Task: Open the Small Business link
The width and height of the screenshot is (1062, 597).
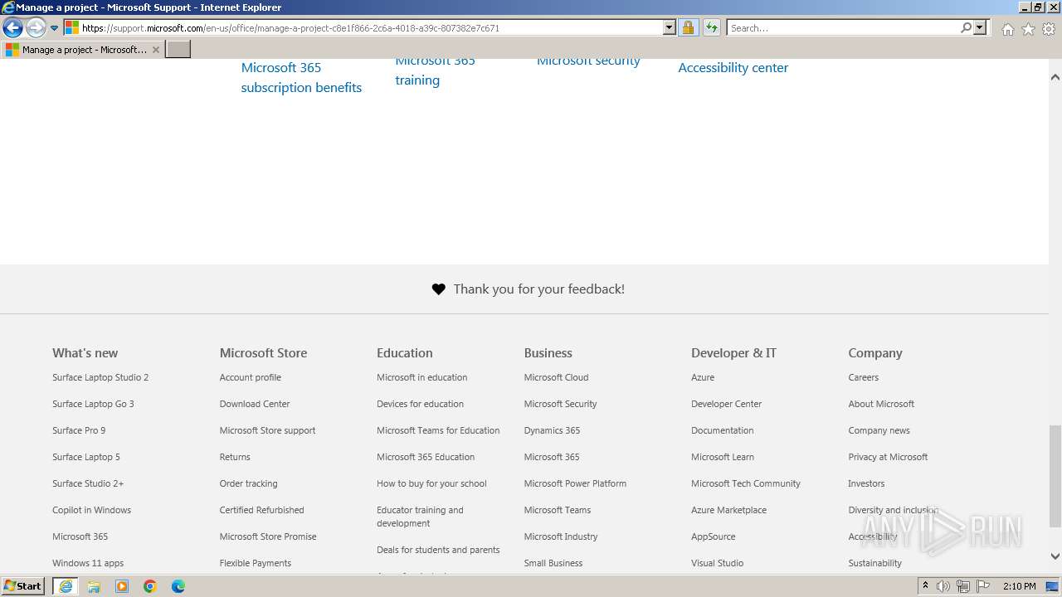Action: pos(553,563)
